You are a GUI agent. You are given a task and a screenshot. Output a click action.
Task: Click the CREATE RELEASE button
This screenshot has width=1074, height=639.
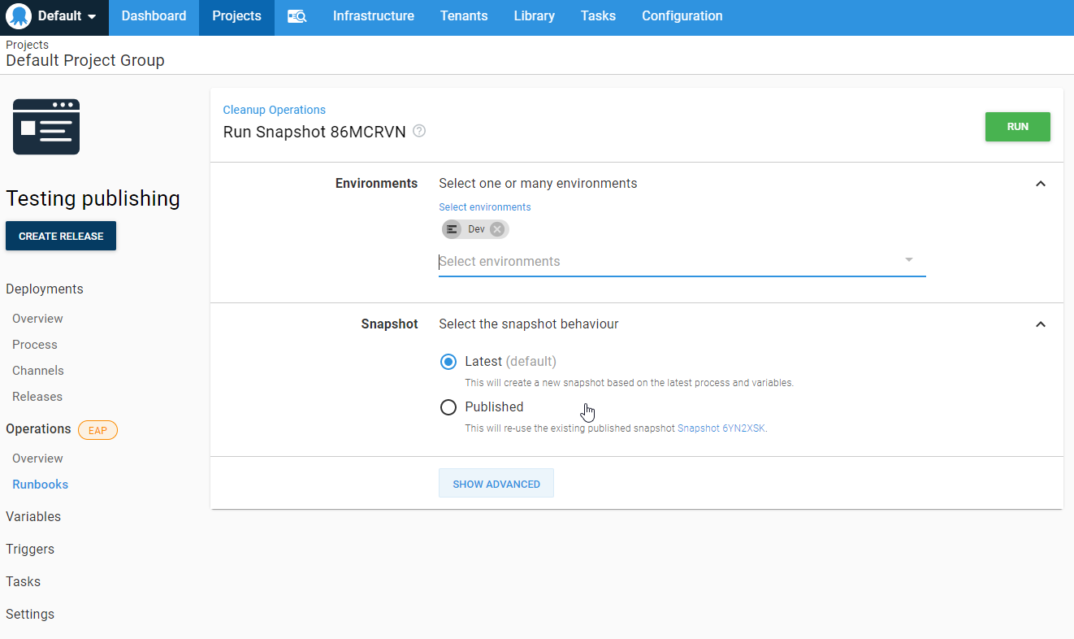coord(61,236)
